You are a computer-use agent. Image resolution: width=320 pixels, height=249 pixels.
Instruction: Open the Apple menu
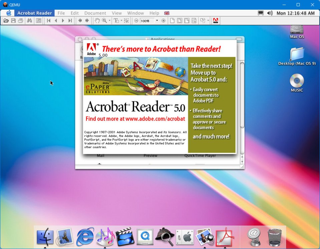click(x=9, y=13)
